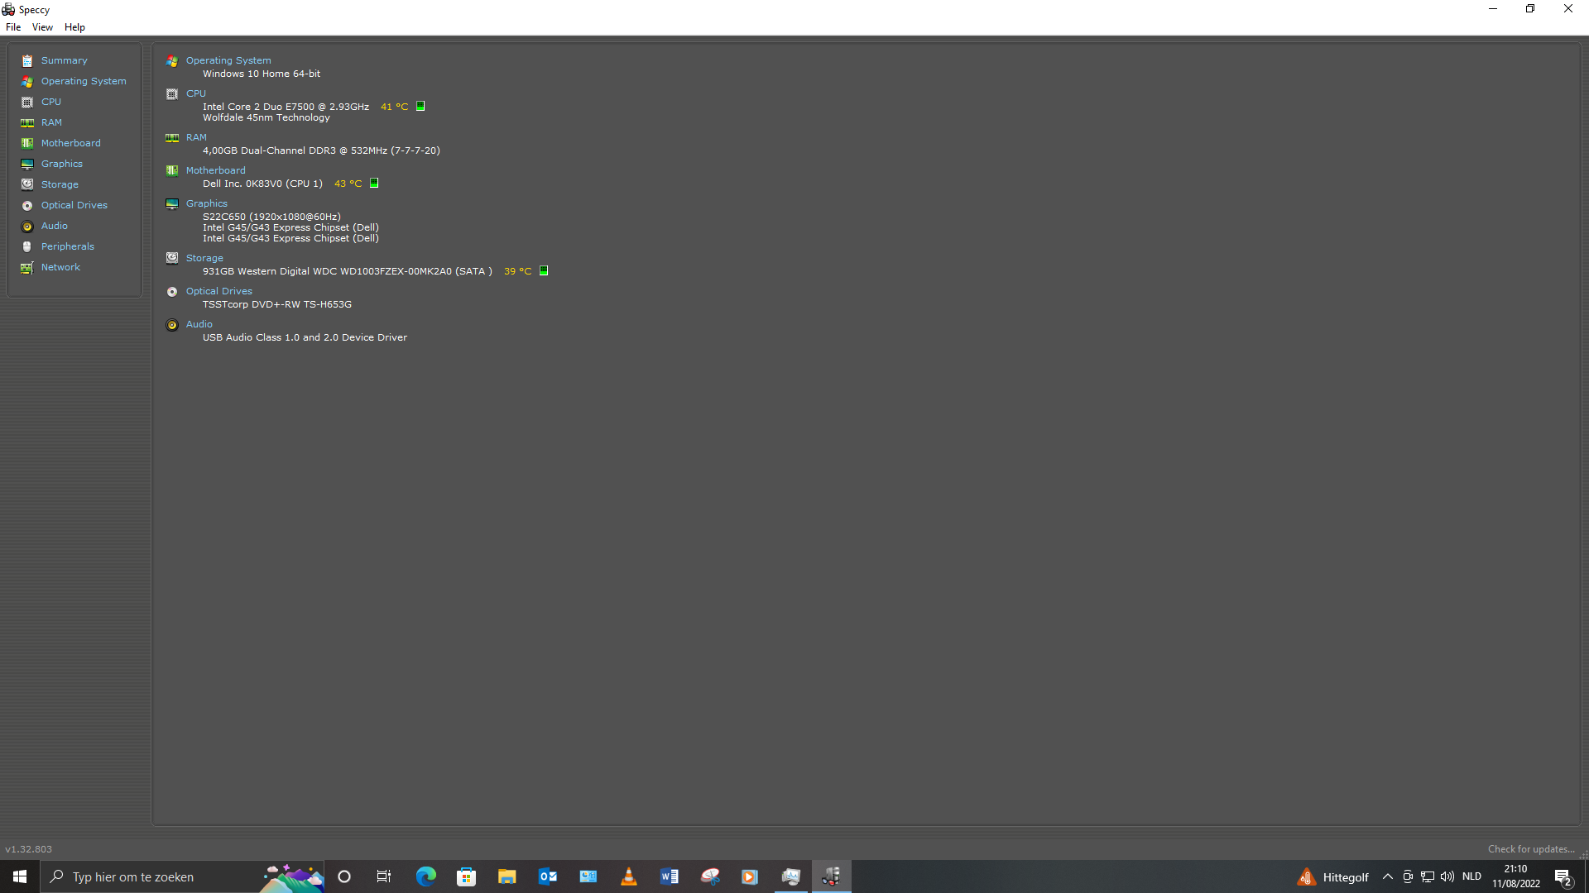Open the RAM heading link in summary
The width and height of the screenshot is (1589, 893).
[196, 137]
